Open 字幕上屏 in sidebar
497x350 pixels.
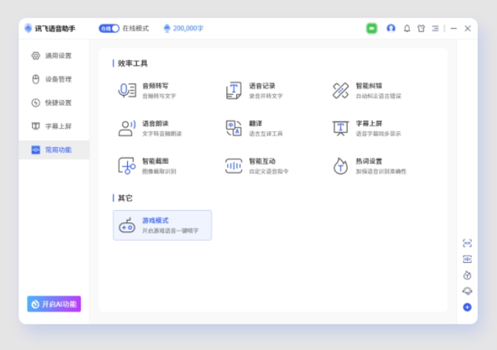(x=54, y=126)
